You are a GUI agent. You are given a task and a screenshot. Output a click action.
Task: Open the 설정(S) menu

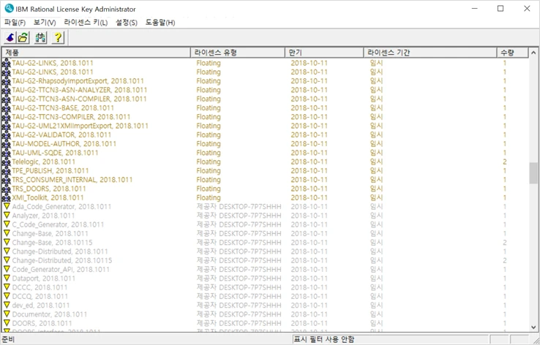[x=126, y=23]
